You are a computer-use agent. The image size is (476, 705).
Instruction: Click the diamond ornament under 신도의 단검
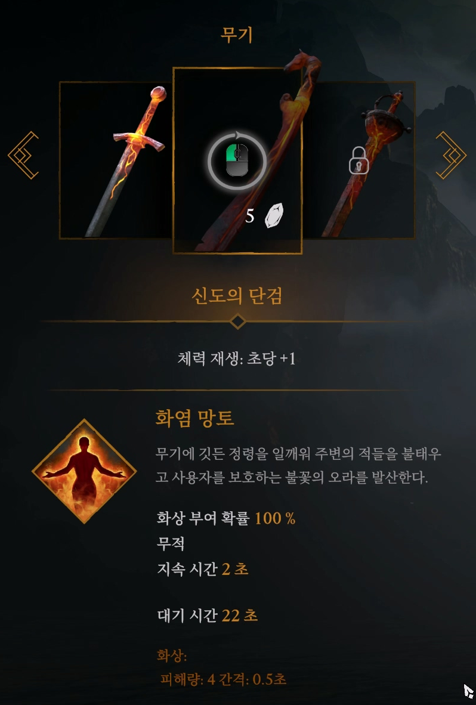(237, 321)
